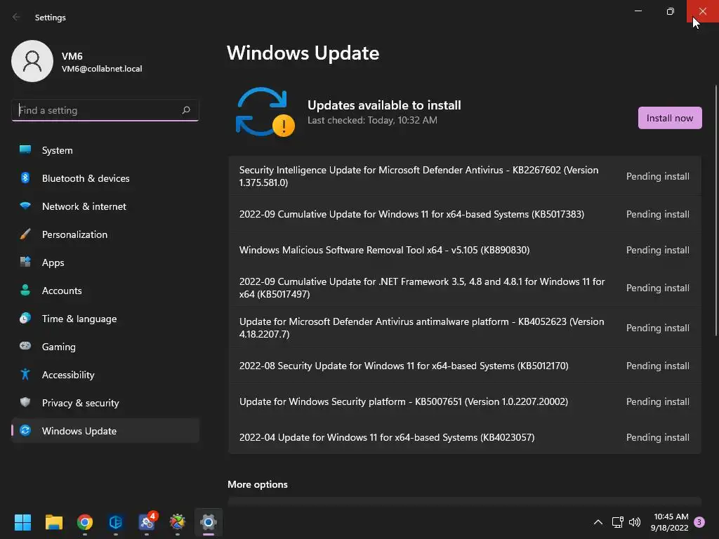Select Privacy & security in sidebar
The width and height of the screenshot is (719, 539).
(105, 403)
